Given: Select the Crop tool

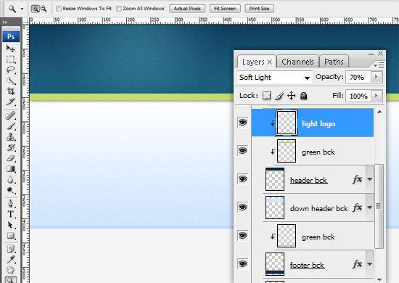Looking at the screenshot, I should point(10,91).
